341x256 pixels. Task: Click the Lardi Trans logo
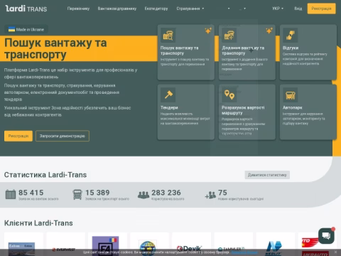26,9
